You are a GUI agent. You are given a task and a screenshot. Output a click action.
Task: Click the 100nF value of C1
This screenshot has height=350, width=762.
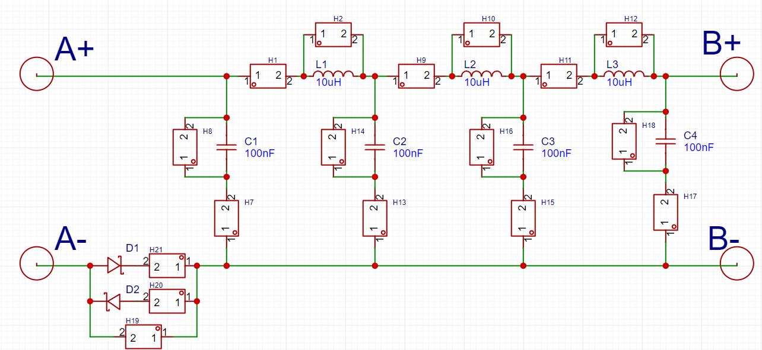point(259,153)
